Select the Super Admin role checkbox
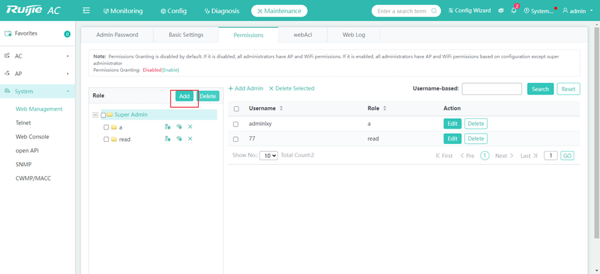600x274 pixels. [x=104, y=115]
